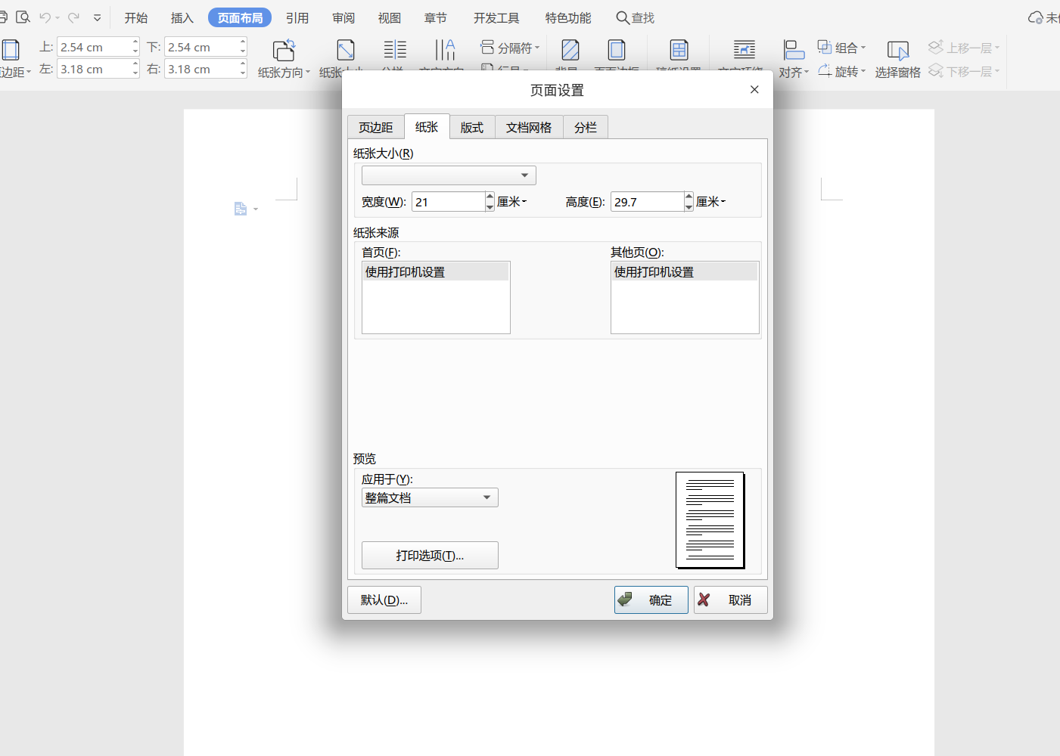Switch to the 插入 ribbon tab
Viewport: 1060px width, 756px height.
click(182, 17)
